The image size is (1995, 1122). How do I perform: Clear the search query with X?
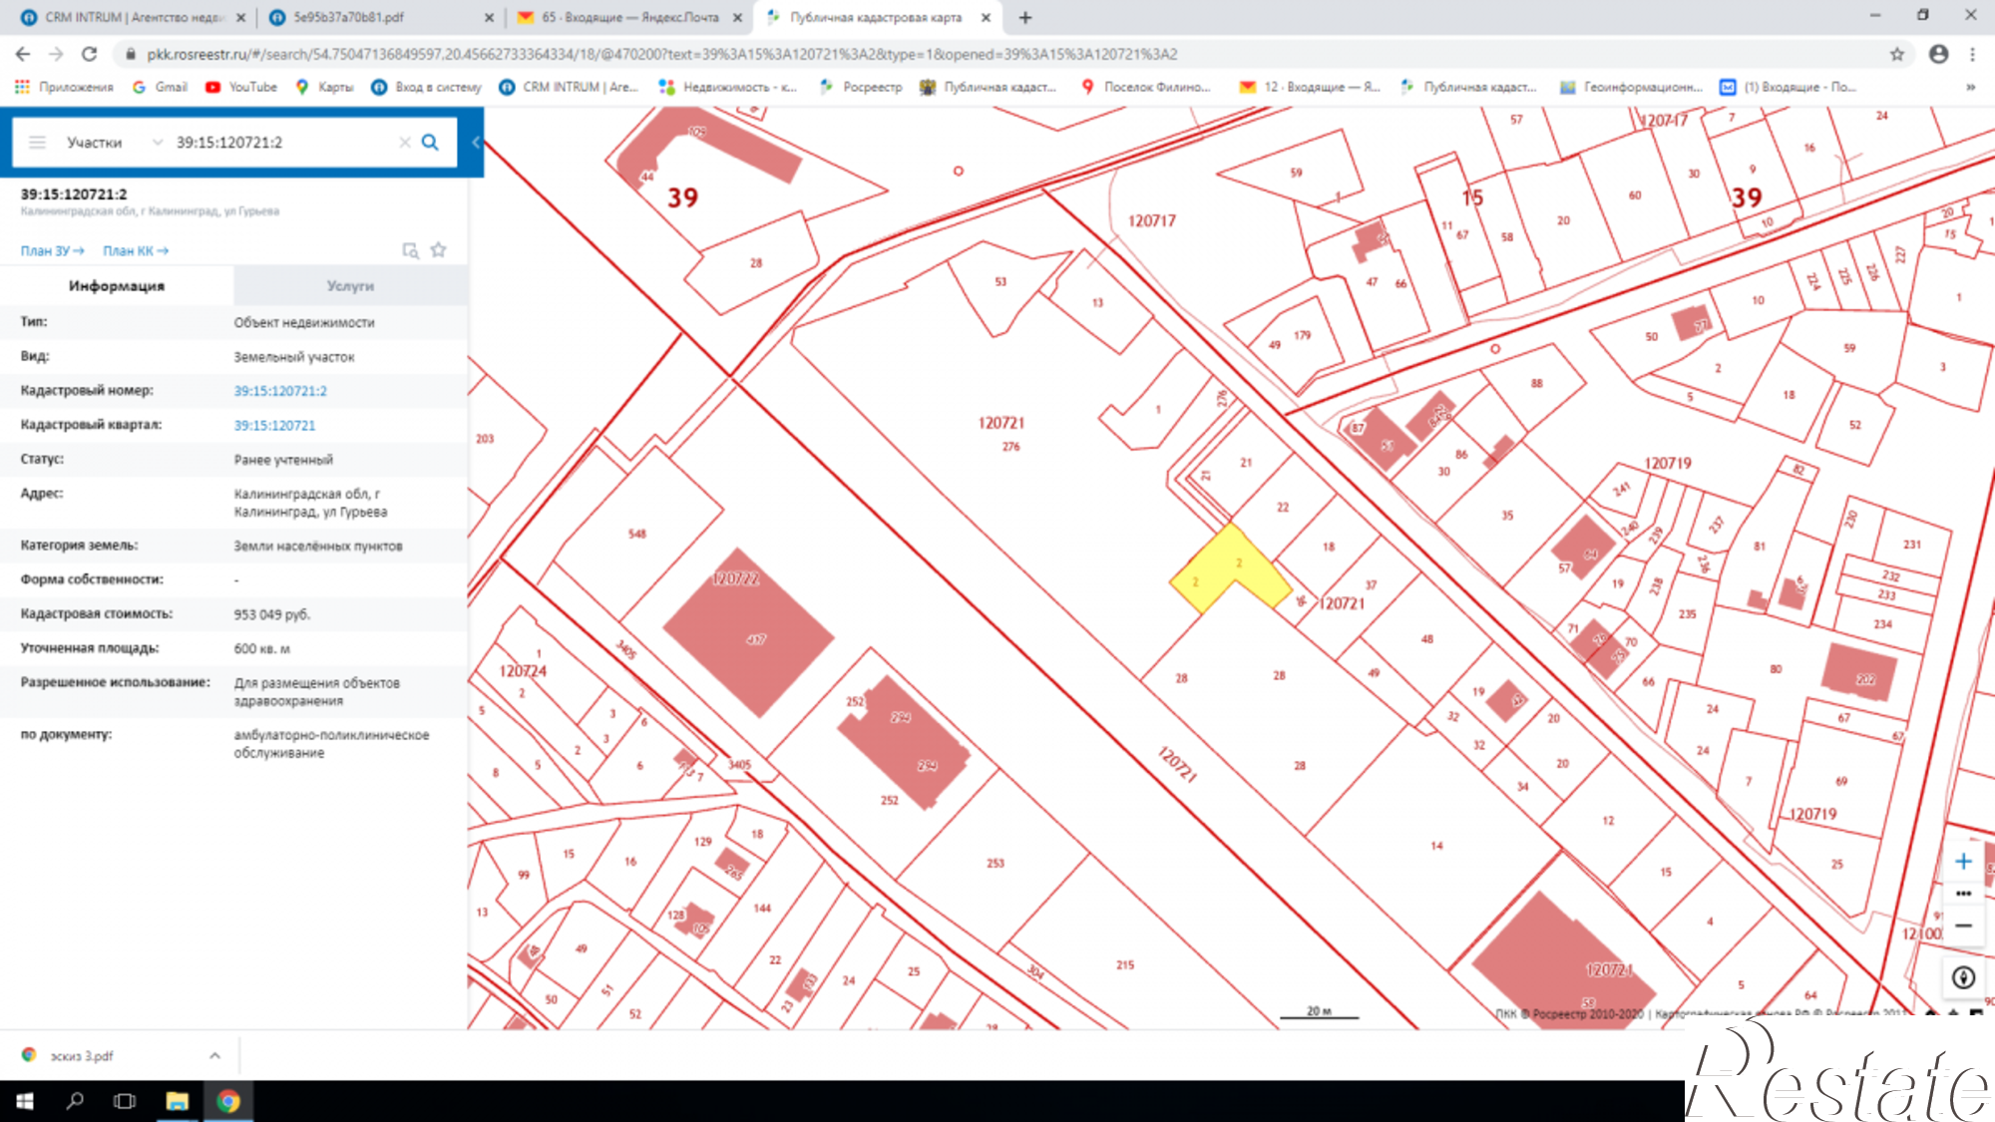[405, 143]
